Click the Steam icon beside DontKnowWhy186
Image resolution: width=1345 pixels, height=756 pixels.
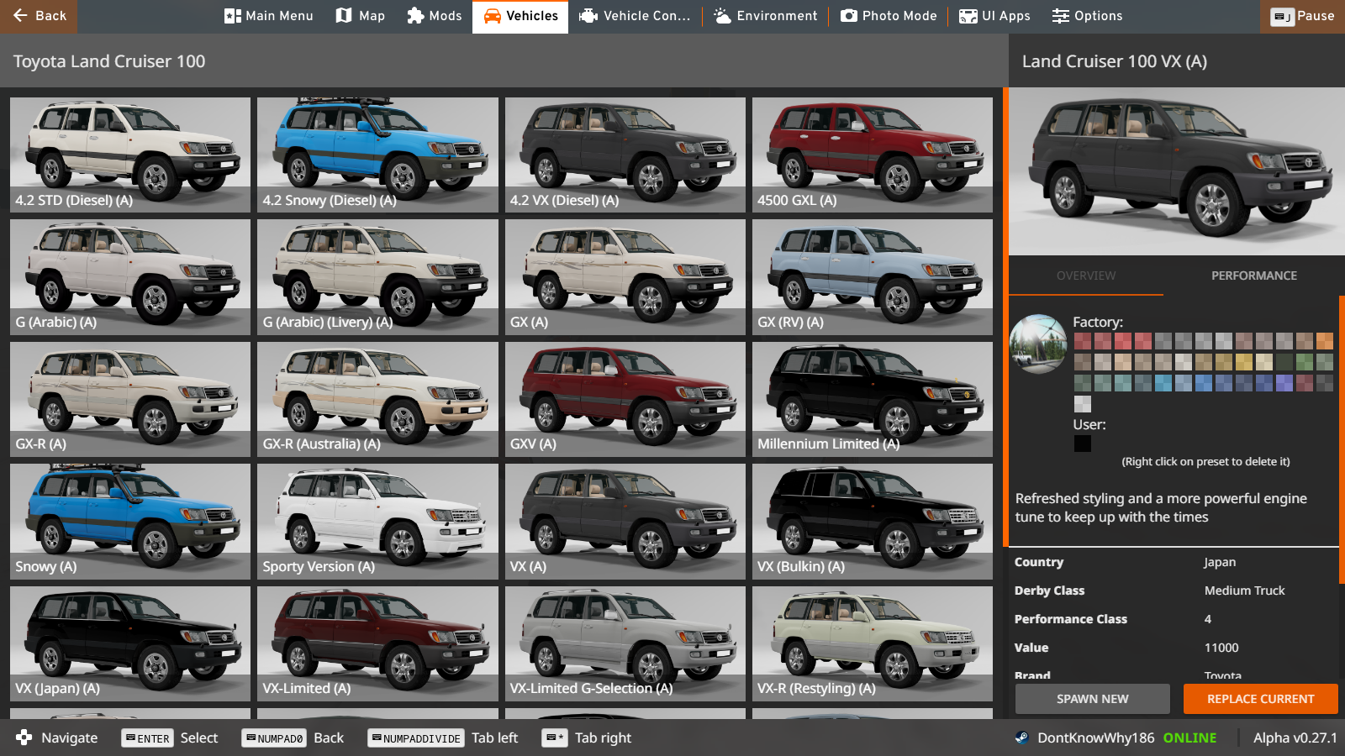pos(1021,738)
